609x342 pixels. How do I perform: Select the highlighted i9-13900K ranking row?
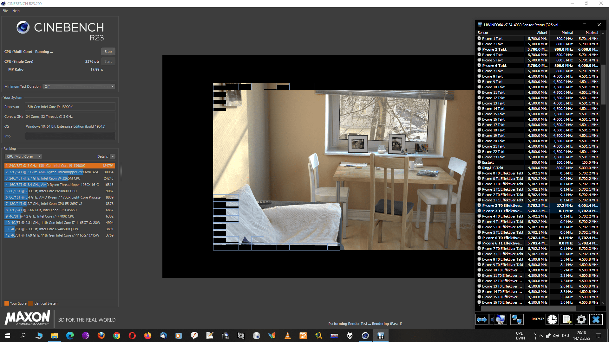point(60,166)
